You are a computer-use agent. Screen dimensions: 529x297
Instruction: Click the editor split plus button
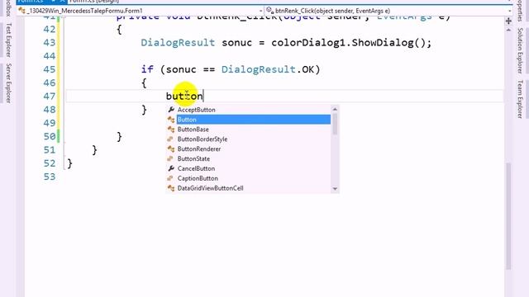pos(508,21)
